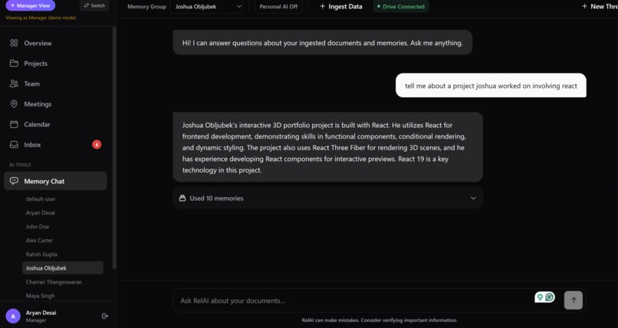This screenshot has width=618, height=328.
Task: Select the Joshua Obljubek entry in the memory chat list
Action: tap(63, 267)
